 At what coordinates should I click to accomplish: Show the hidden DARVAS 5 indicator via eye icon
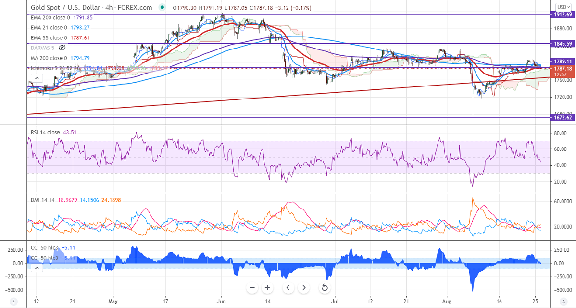click(x=62, y=48)
